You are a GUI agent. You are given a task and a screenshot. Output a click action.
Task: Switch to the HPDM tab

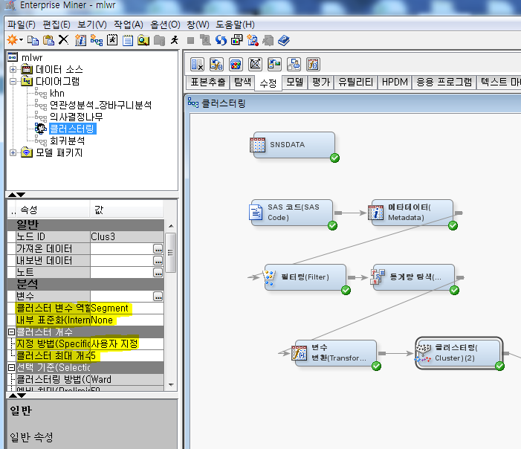click(x=395, y=82)
